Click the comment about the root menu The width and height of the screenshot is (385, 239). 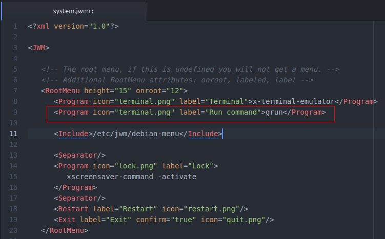[190, 70]
